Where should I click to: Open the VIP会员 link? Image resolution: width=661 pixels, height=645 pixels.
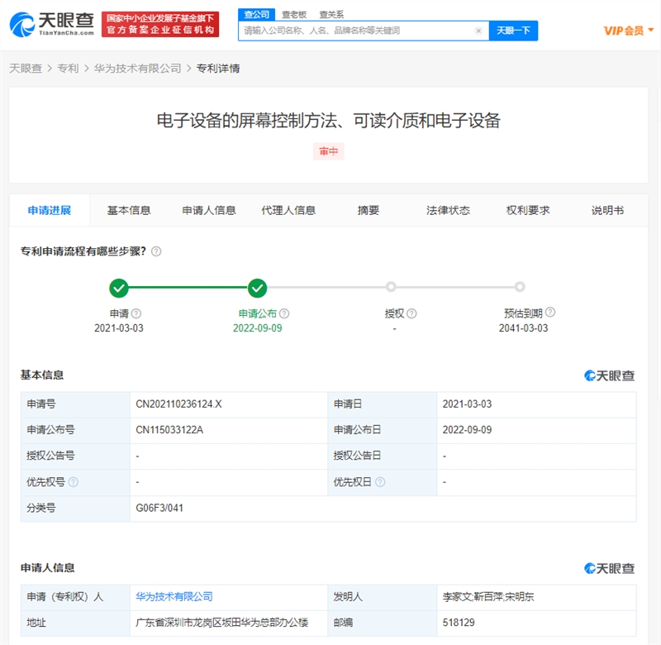[x=623, y=31]
